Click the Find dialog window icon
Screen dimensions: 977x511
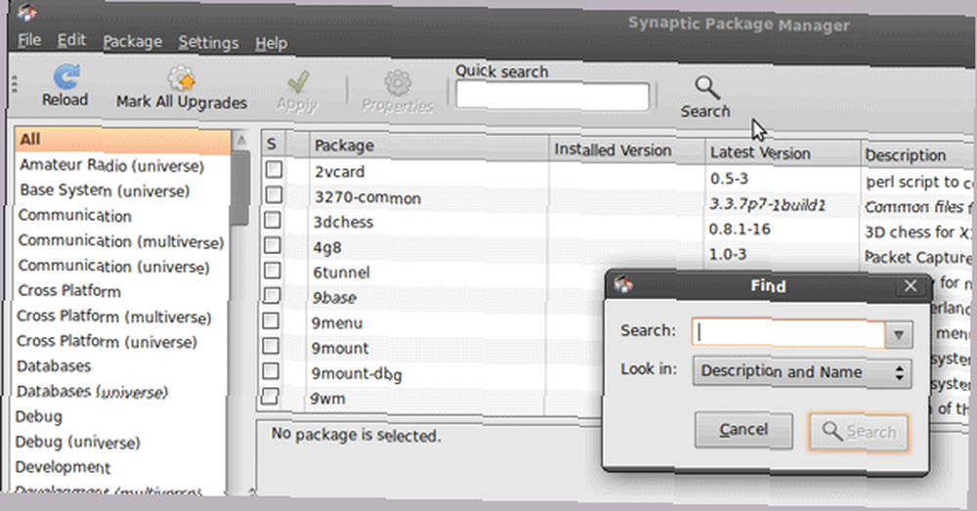[x=623, y=284]
